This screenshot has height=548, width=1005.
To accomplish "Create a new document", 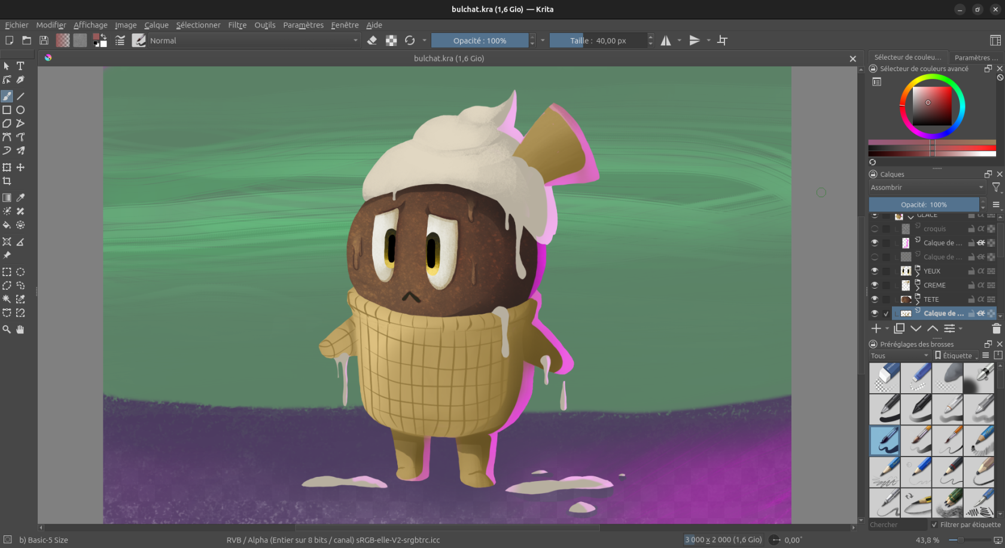I will pyautogui.click(x=9, y=41).
